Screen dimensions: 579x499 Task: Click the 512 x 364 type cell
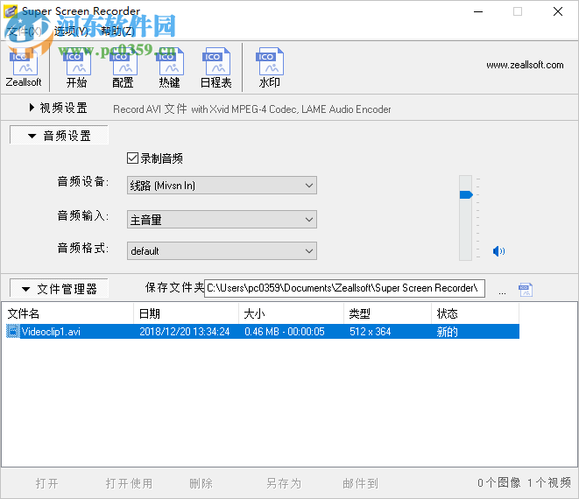pyautogui.click(x=370, y=332)
